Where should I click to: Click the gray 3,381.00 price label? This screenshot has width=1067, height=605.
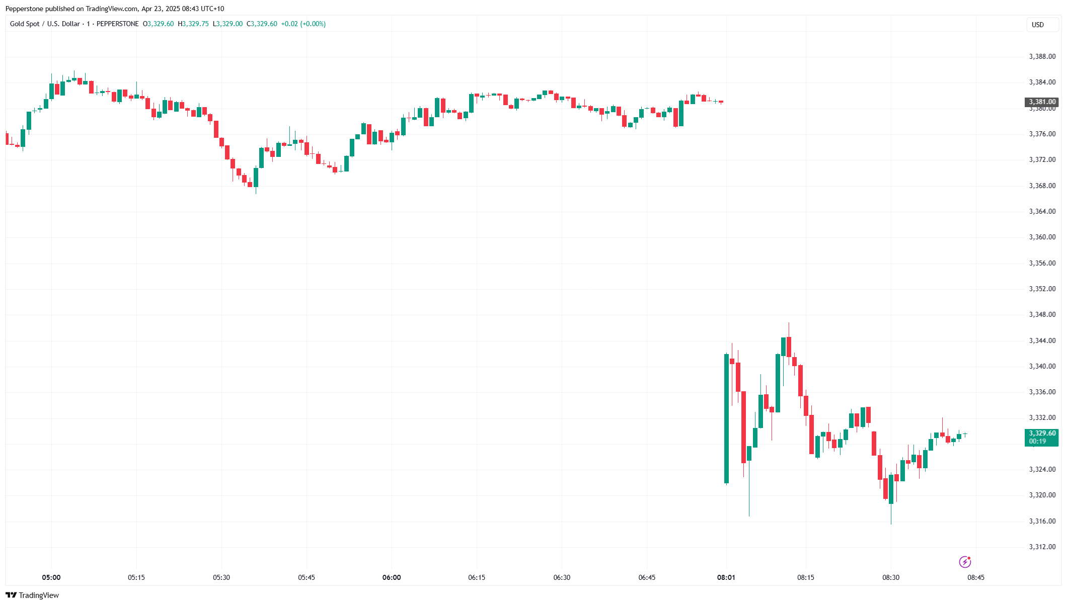(x=1042, y=102)
